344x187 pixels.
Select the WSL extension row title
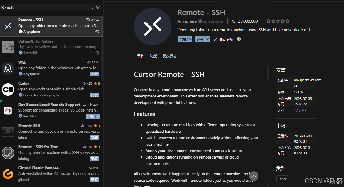click(22, 63)
